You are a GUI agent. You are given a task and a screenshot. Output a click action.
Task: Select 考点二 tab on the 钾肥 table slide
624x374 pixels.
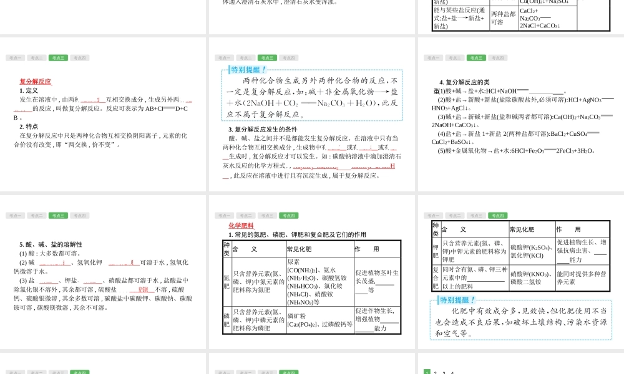click(x=455, y=216)
